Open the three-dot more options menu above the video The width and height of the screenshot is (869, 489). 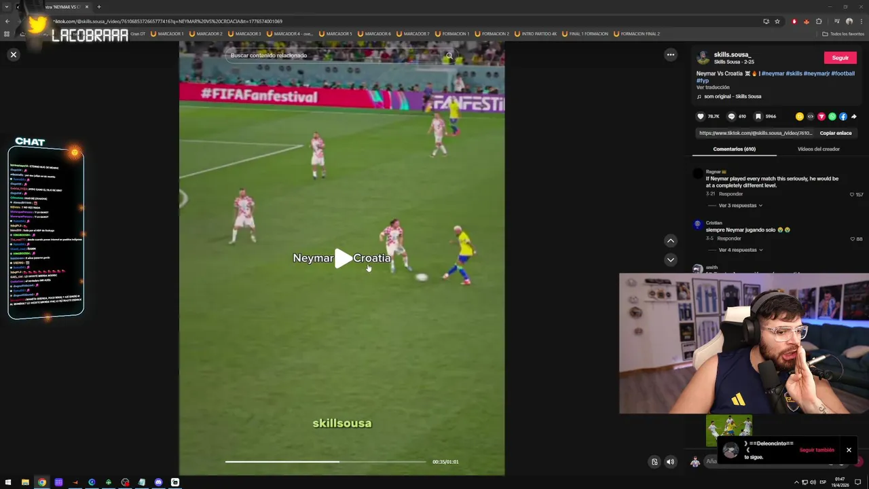(670, 54)
